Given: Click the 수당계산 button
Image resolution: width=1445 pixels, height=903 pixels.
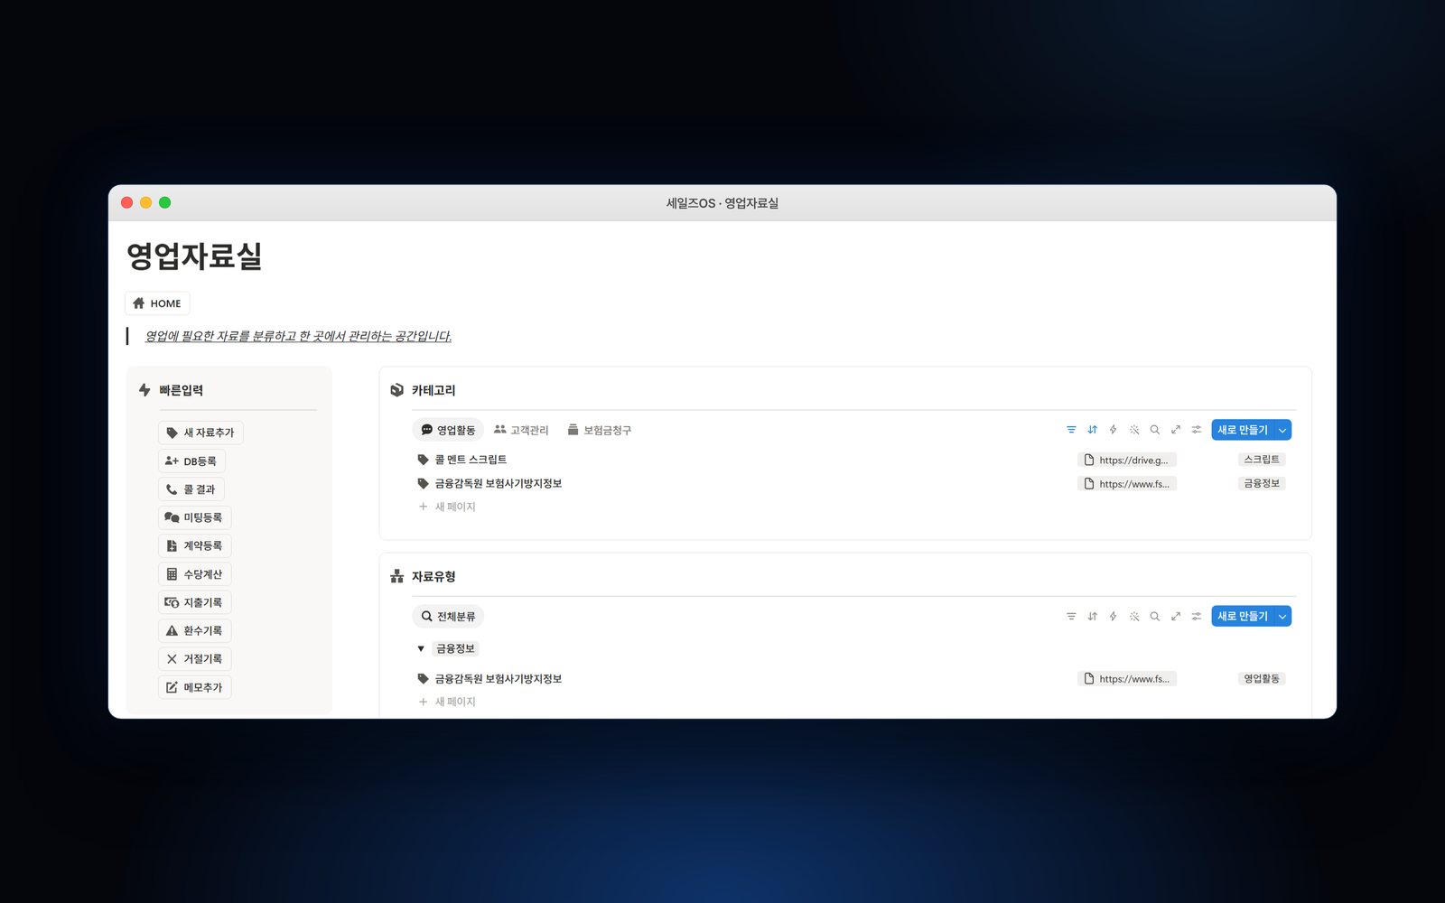Looking at the screenshot, I should pos(195,574).
